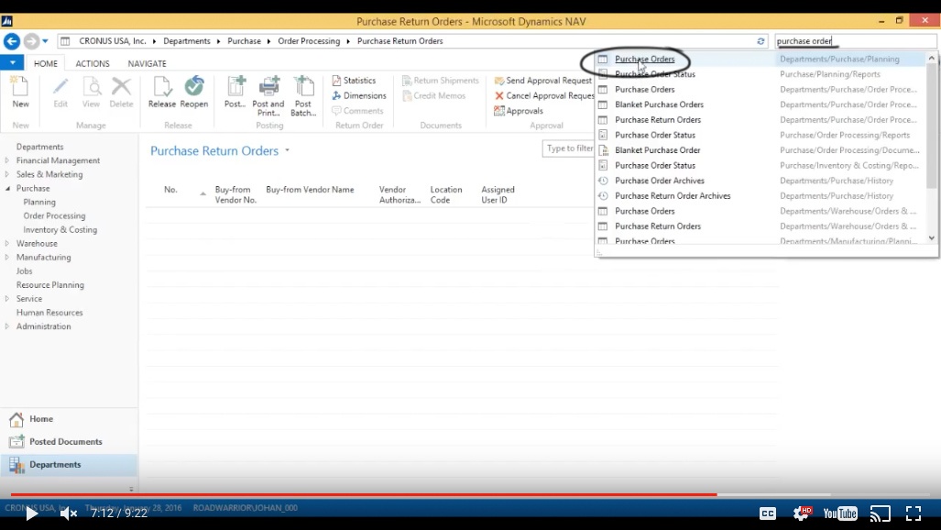Image resolution: width=941 pixels, height=530 pixels.
Task: Click Credit Memos in Documents group
Action: coord(435,95)
